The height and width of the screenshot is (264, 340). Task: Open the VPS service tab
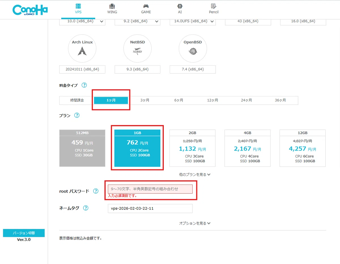tap(78, 9)
